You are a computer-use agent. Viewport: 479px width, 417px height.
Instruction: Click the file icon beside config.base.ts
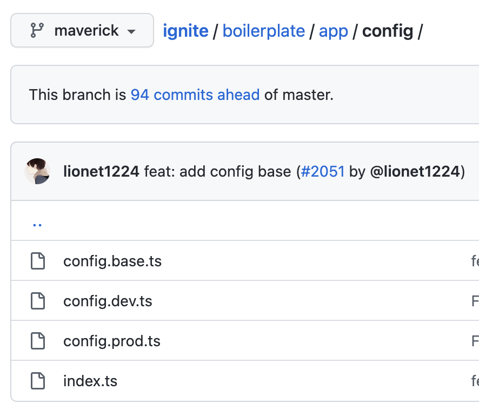click(x=38, y=260)
